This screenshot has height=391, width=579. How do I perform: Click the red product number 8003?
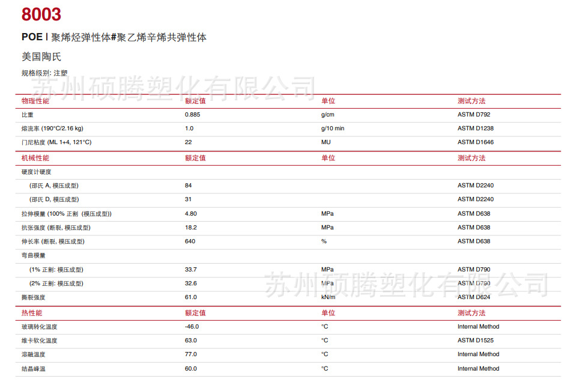[x=41, y=14]
